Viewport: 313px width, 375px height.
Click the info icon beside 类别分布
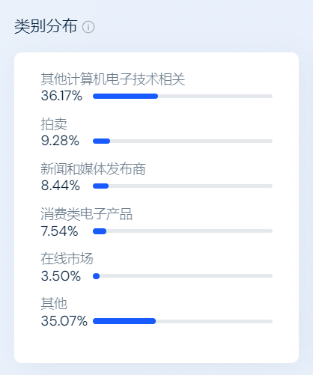(88, 27)
